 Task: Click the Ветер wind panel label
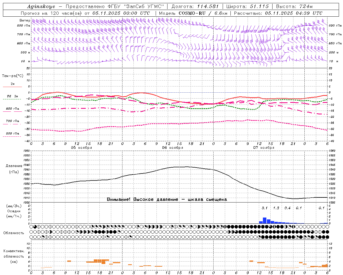25,20
